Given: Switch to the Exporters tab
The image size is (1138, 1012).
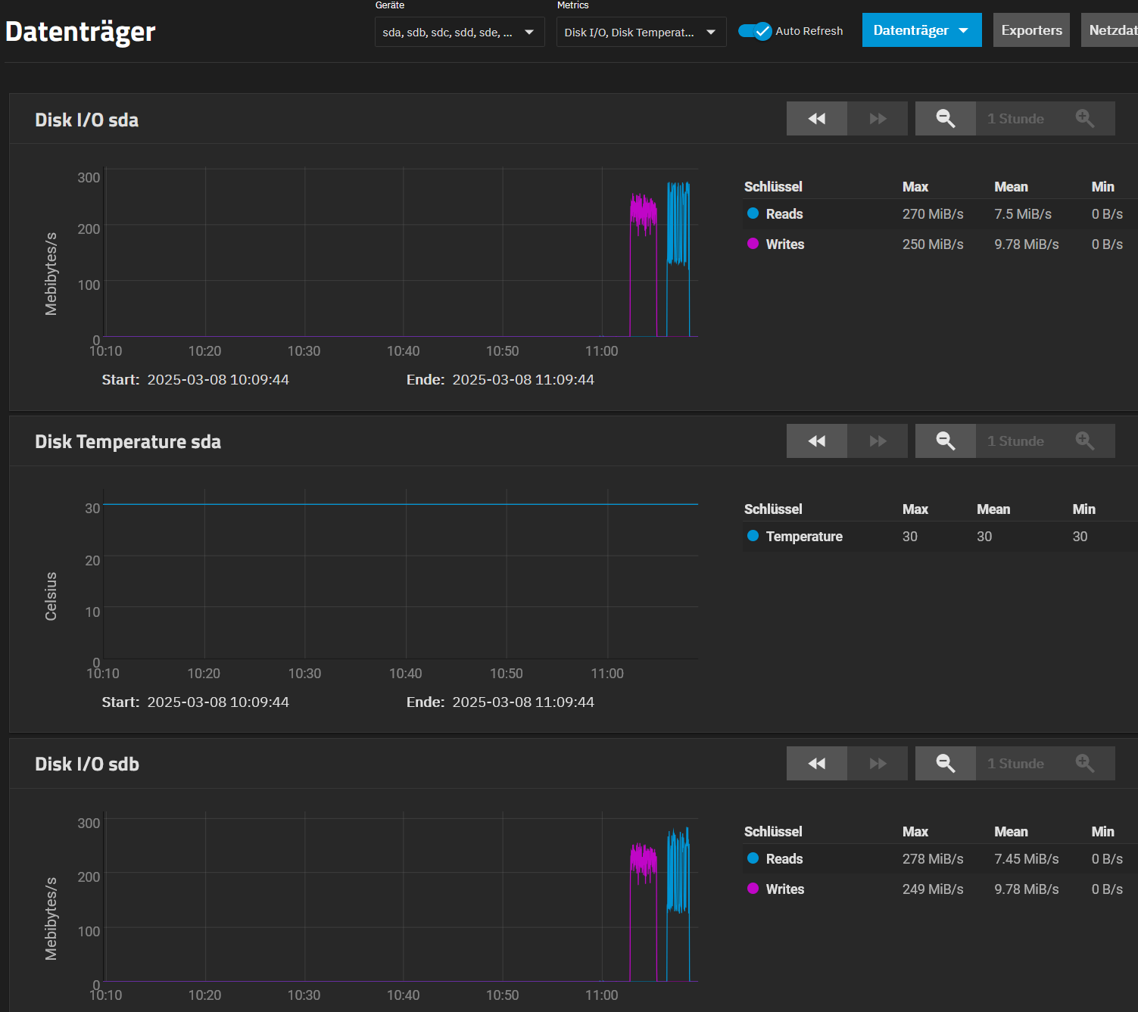Looking at the screenshot, I should click(1031, 30).
